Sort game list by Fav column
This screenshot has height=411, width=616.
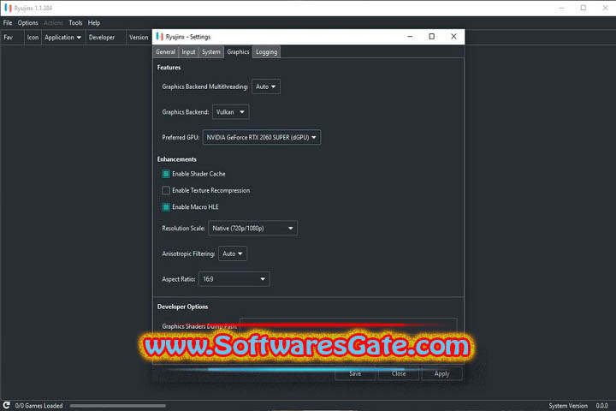point(11,38)
